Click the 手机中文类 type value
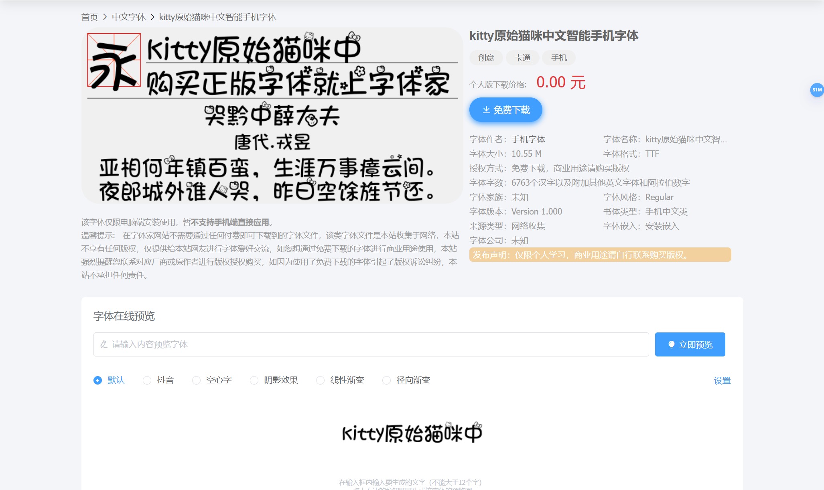Image resolution: width=824 pixels, height=490 pixels. click(x=666, y=212)
